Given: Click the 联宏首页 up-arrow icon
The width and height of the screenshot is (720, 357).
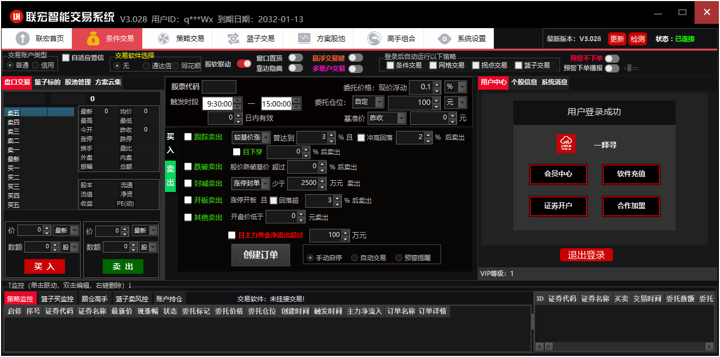Looking at the screenshot, I should click(x=23, y=38).
